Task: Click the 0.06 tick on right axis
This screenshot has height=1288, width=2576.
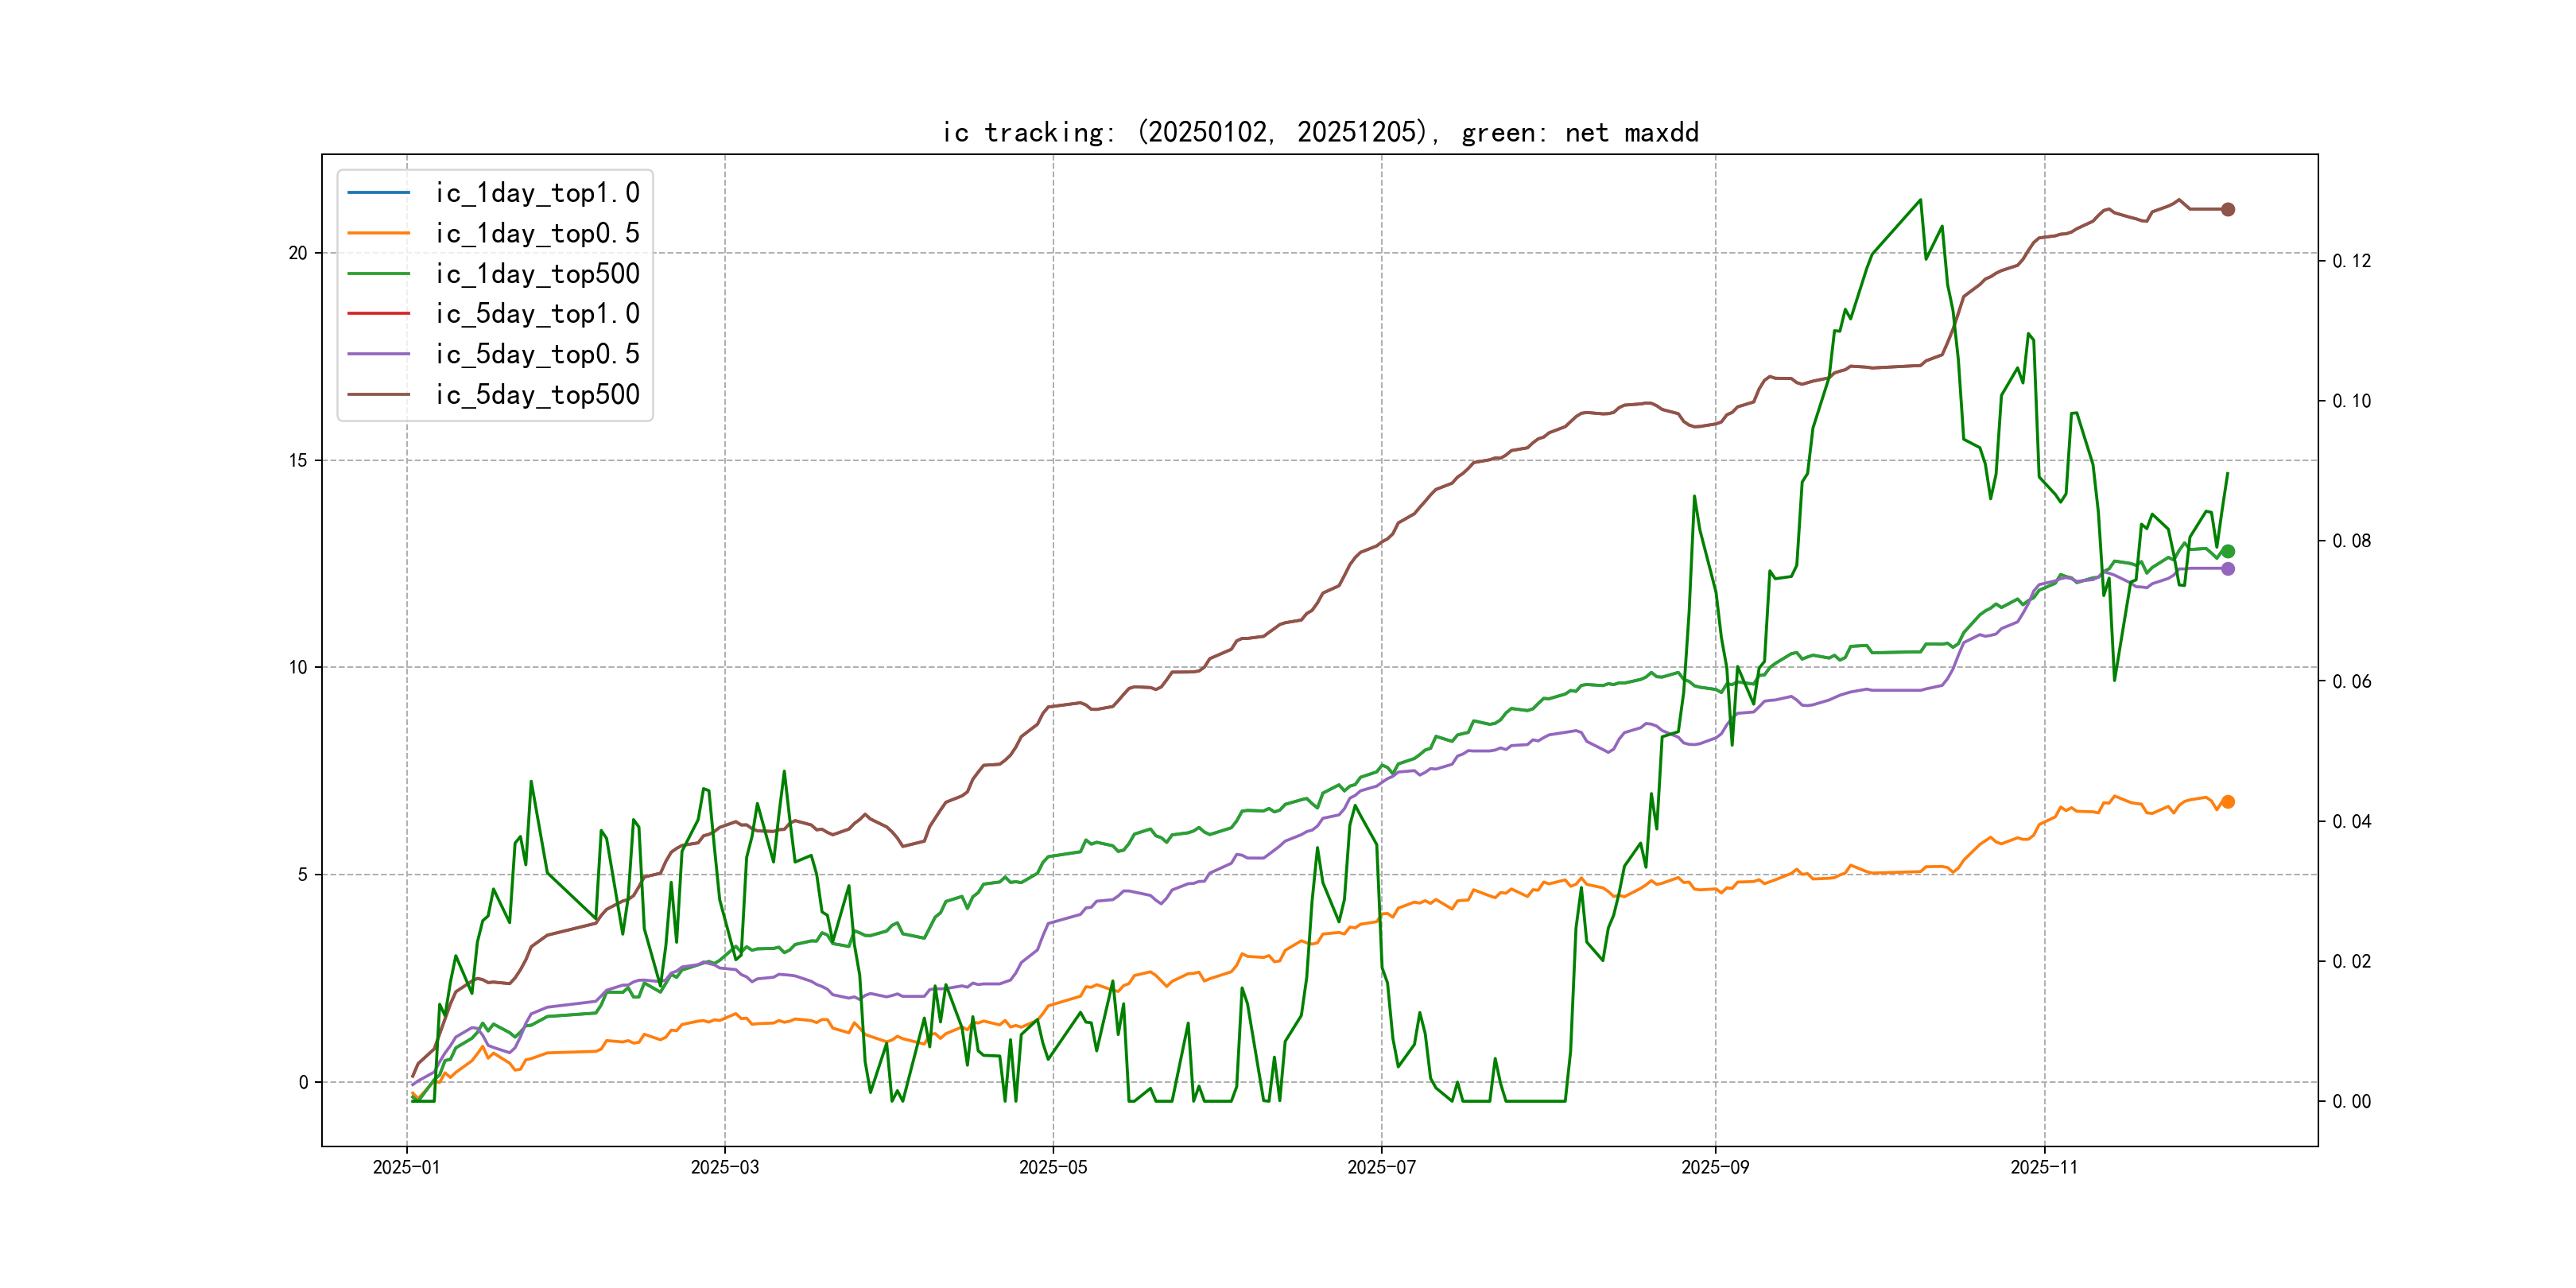Action: click(x=2351, y=681)
